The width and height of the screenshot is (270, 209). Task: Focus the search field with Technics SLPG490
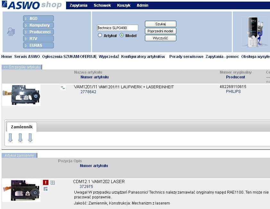tap(117, 28)
